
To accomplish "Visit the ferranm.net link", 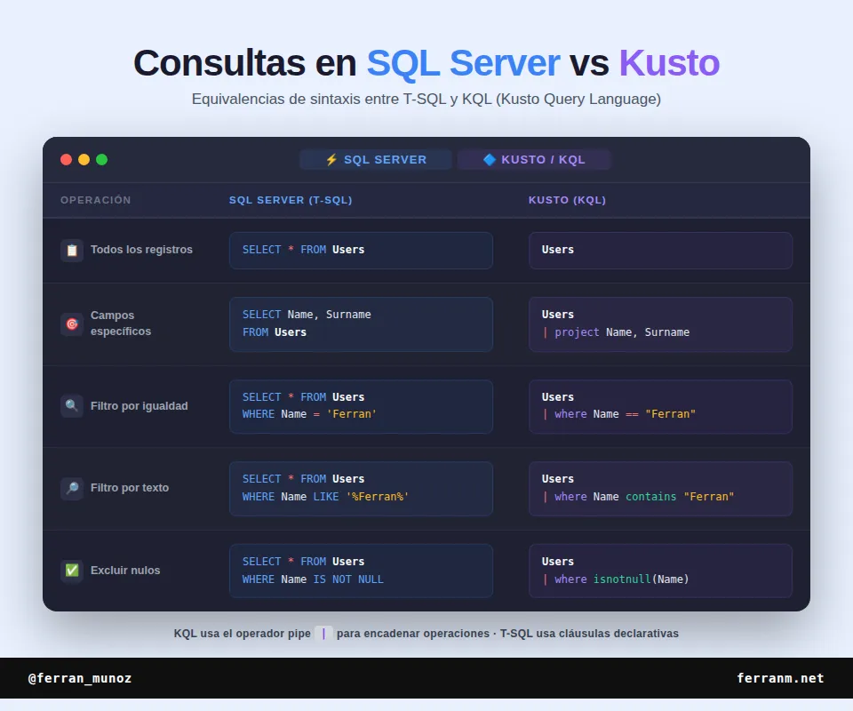I will 780,678.
